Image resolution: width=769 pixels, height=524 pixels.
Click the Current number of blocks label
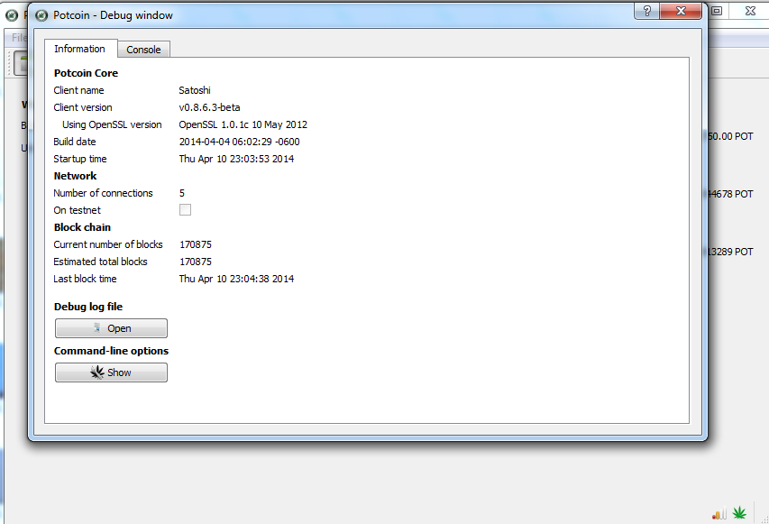[108, 244]
